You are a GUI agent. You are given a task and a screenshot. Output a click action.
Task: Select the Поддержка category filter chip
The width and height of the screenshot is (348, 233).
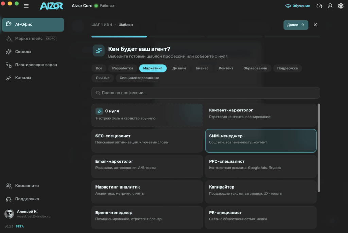coord(288,68)
